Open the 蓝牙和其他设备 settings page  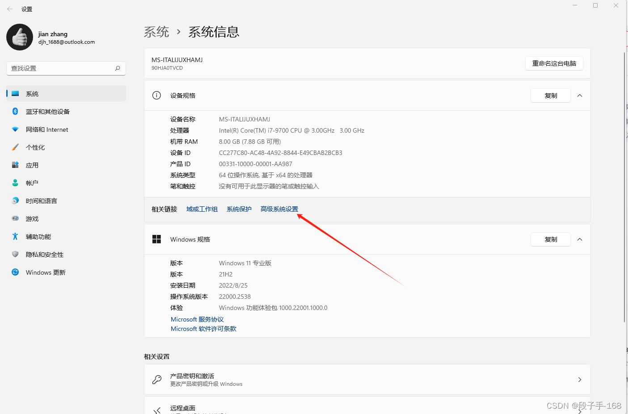[x=66, y=112]
